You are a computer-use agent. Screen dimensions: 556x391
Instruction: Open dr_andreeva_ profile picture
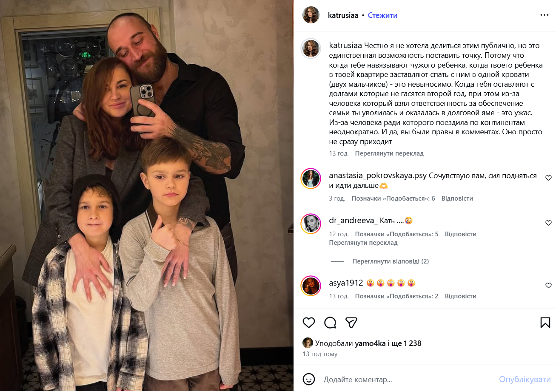point(311,224)
